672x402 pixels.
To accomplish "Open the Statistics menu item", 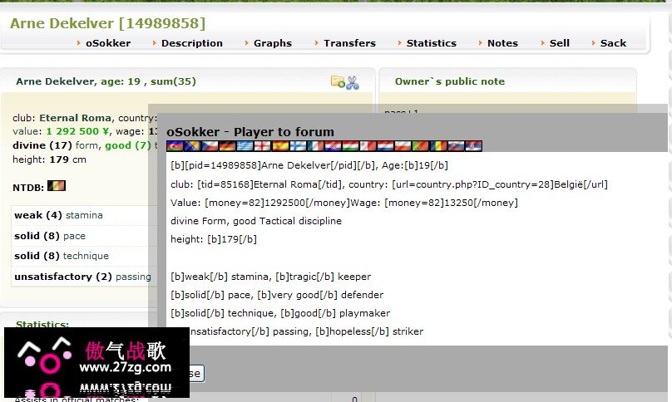I will (x=432, y=43).
